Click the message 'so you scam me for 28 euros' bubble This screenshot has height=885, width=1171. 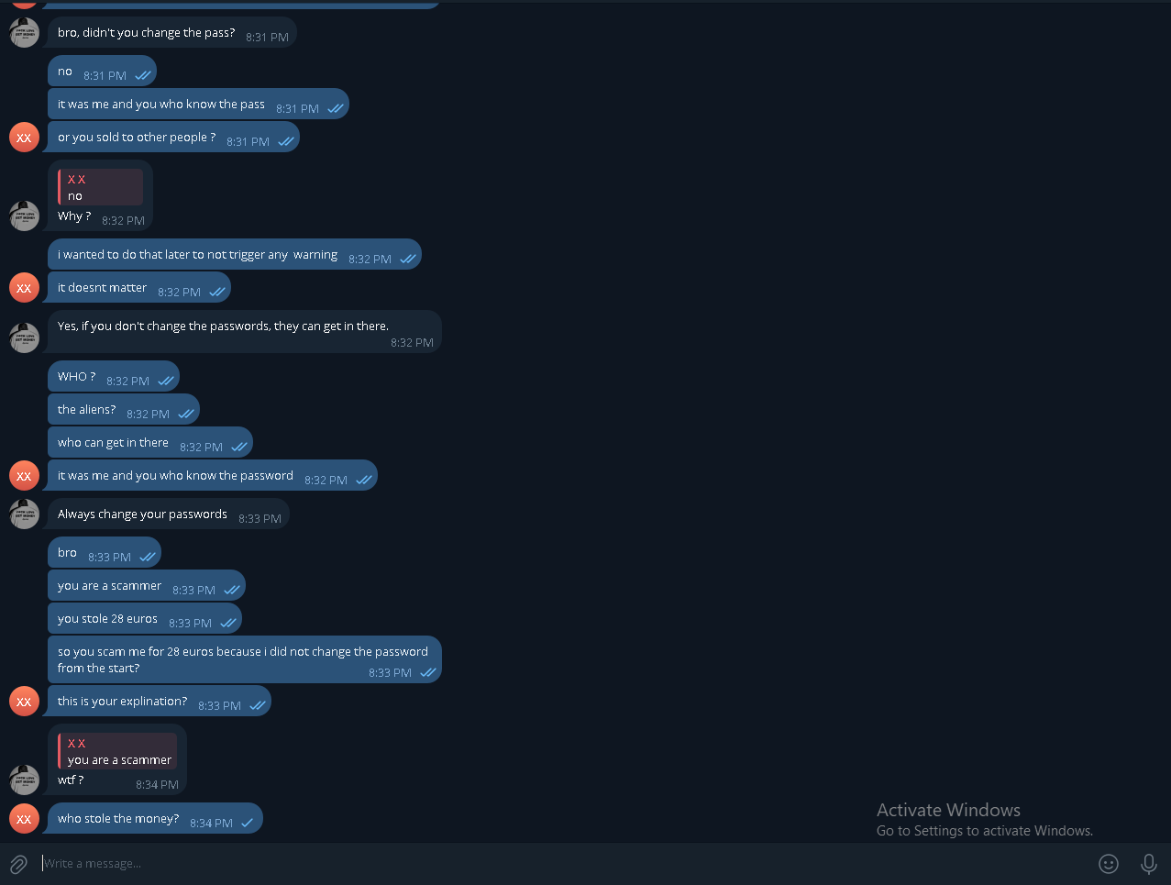(245, 660)
